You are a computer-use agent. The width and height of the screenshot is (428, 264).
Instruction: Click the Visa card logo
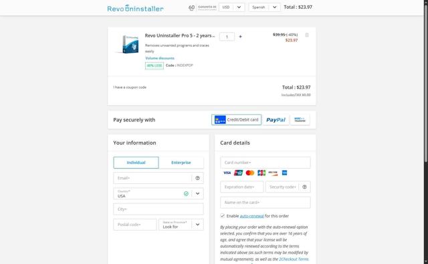(227, 173)
